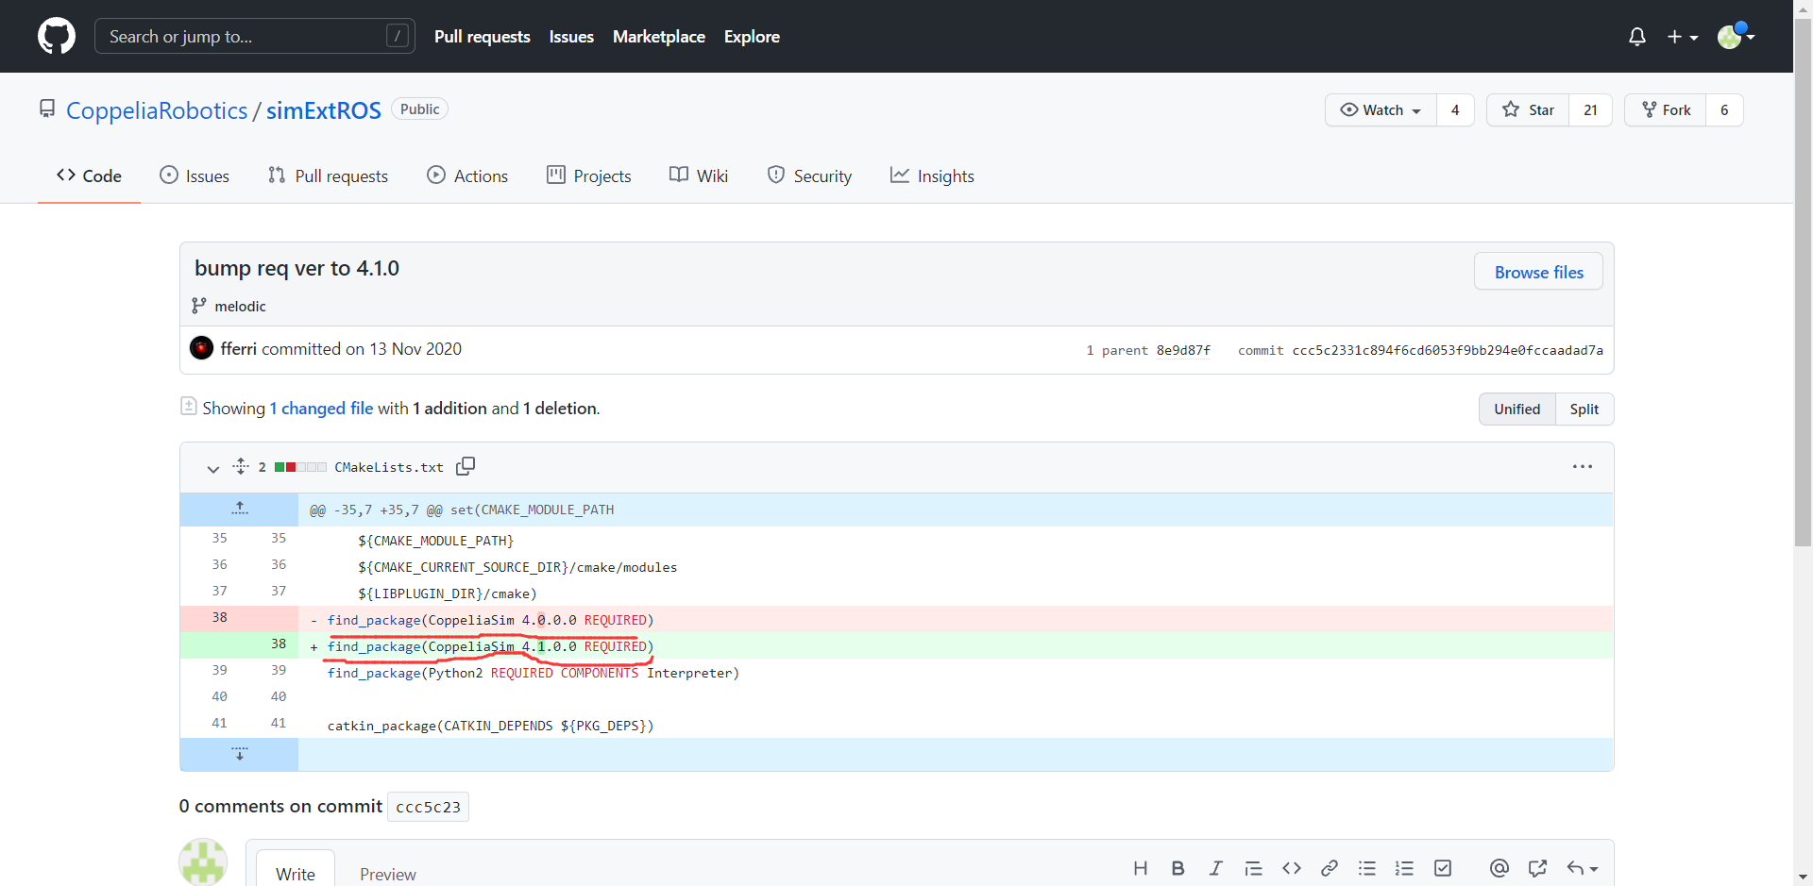The width and height of the screenshot is (1813, 886).
Task: Open the GitHub home logo
Action: click(57, 36)
